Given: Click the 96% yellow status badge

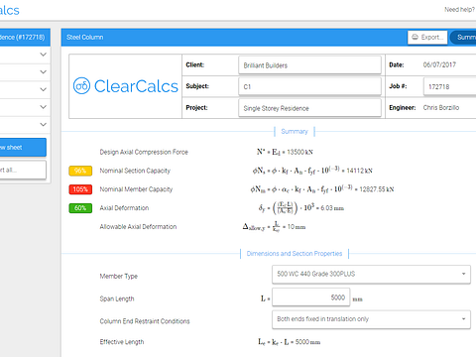Looking at the screenshot, I should click(x=80, y=171).
